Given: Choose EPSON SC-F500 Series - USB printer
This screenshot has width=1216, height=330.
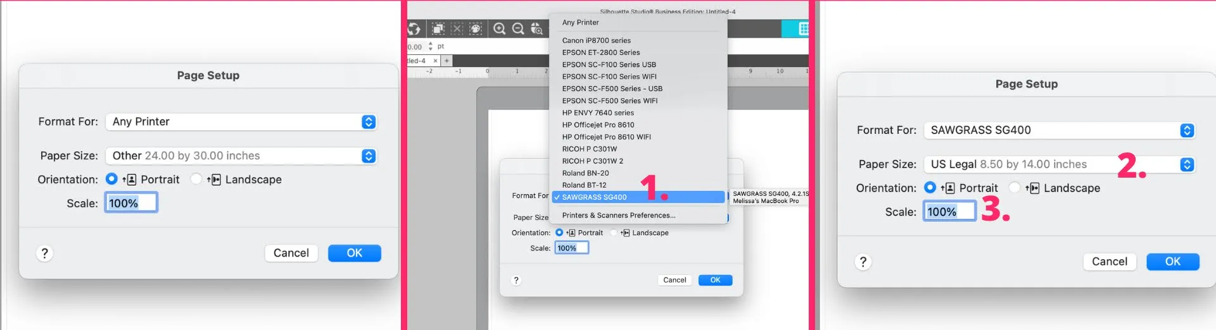Looking at the screenshot, I should coord(638,89).
